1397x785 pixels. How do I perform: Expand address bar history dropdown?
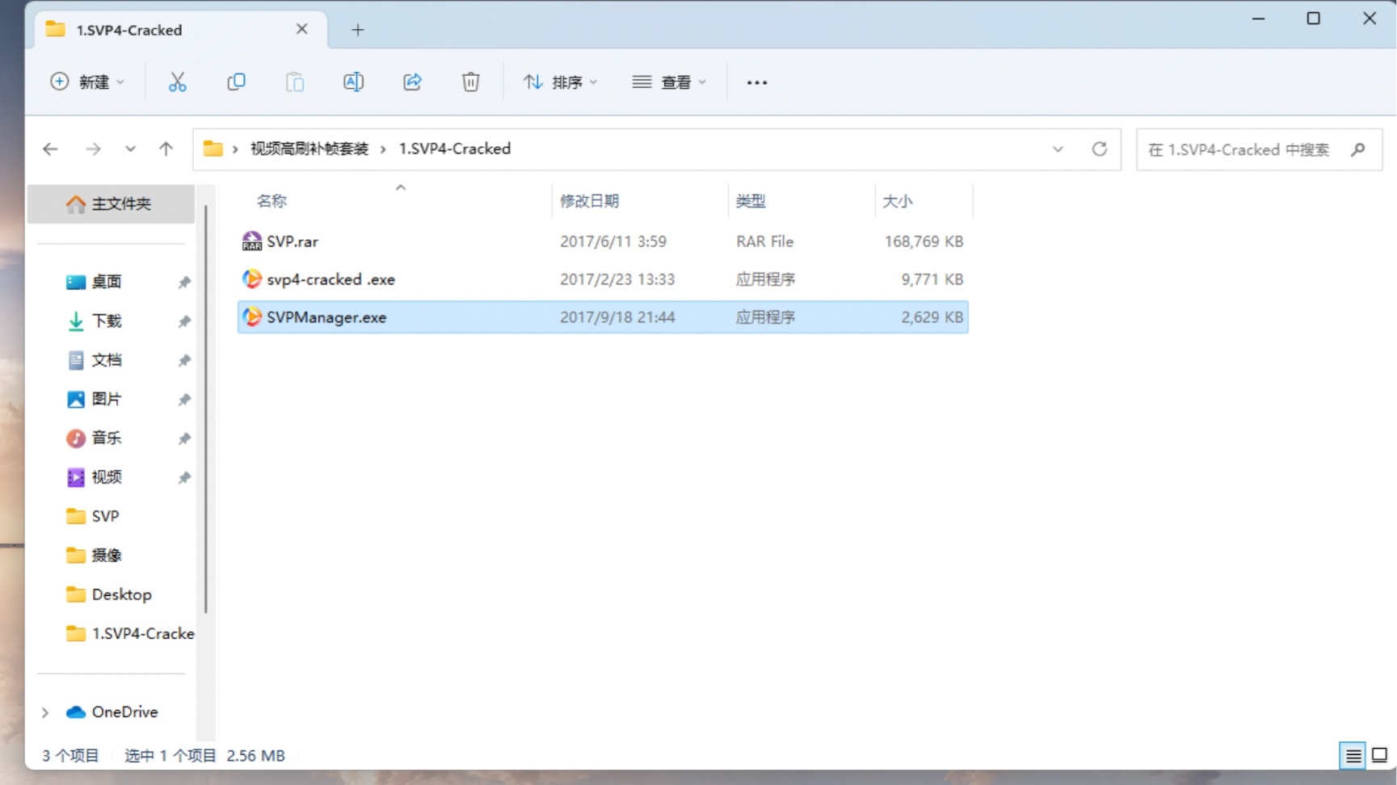pos(1058,149)
